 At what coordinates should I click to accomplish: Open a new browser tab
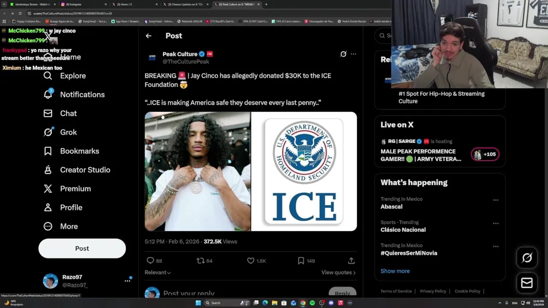[x=266, y=4]
